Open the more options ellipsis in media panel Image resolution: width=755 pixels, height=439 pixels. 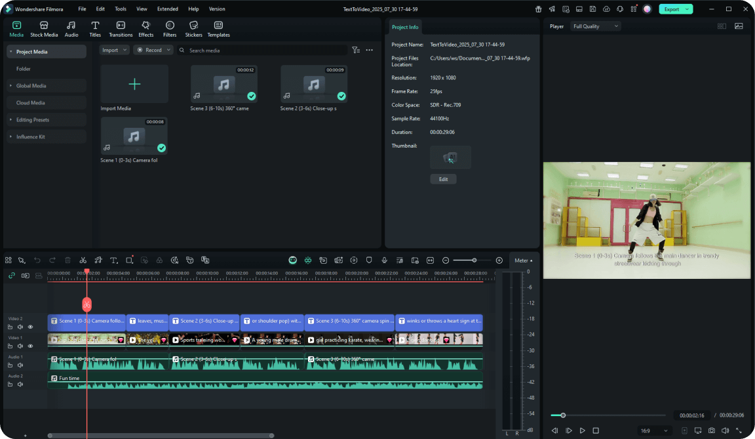(x=370, y=50)
